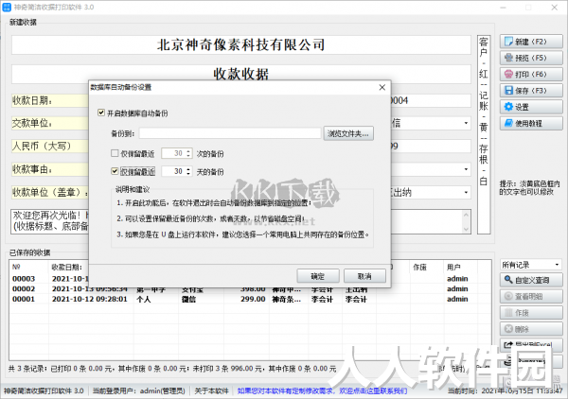
Task: Click the delete record button
Action: 531,329
